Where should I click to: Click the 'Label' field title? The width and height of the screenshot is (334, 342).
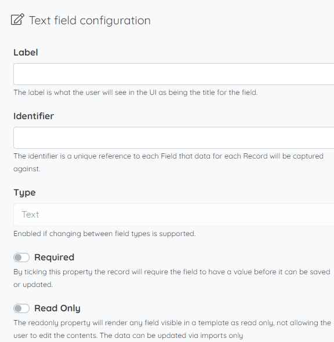26,52
